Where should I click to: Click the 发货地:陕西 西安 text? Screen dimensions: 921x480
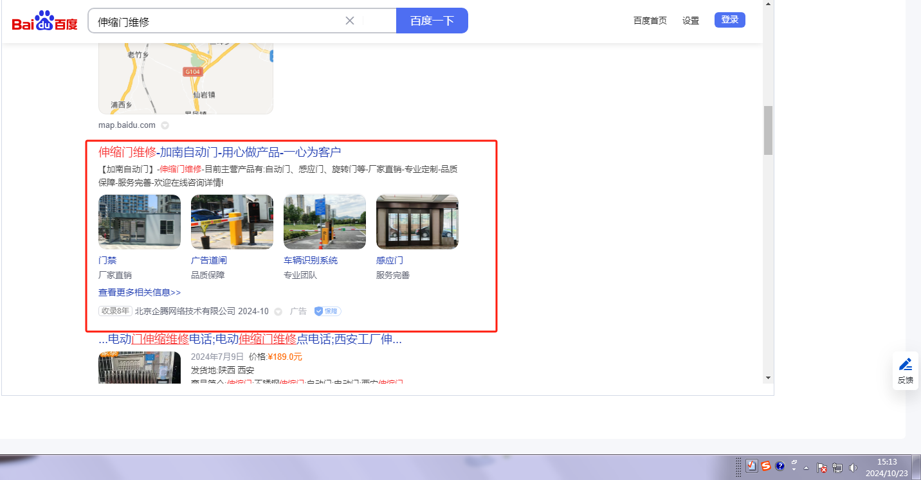tap(223, 370)
